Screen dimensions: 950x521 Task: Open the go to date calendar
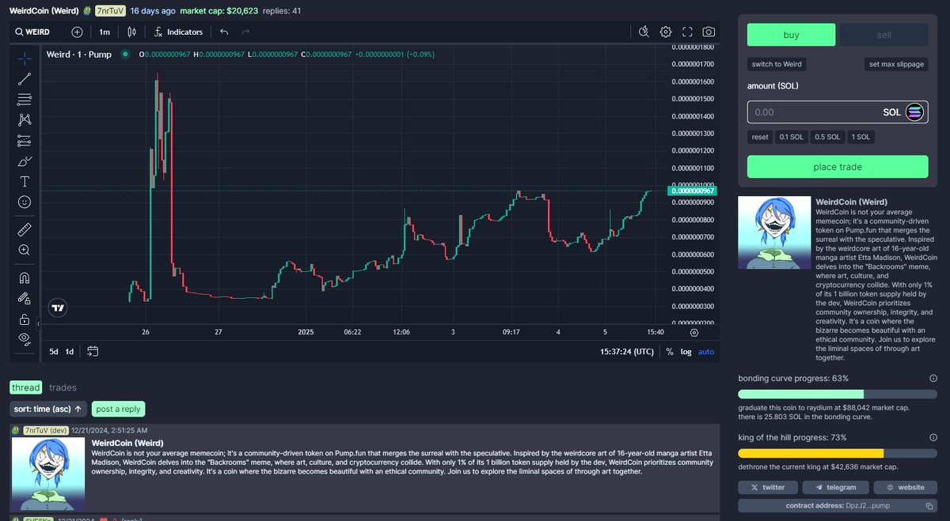click(93, 351)
